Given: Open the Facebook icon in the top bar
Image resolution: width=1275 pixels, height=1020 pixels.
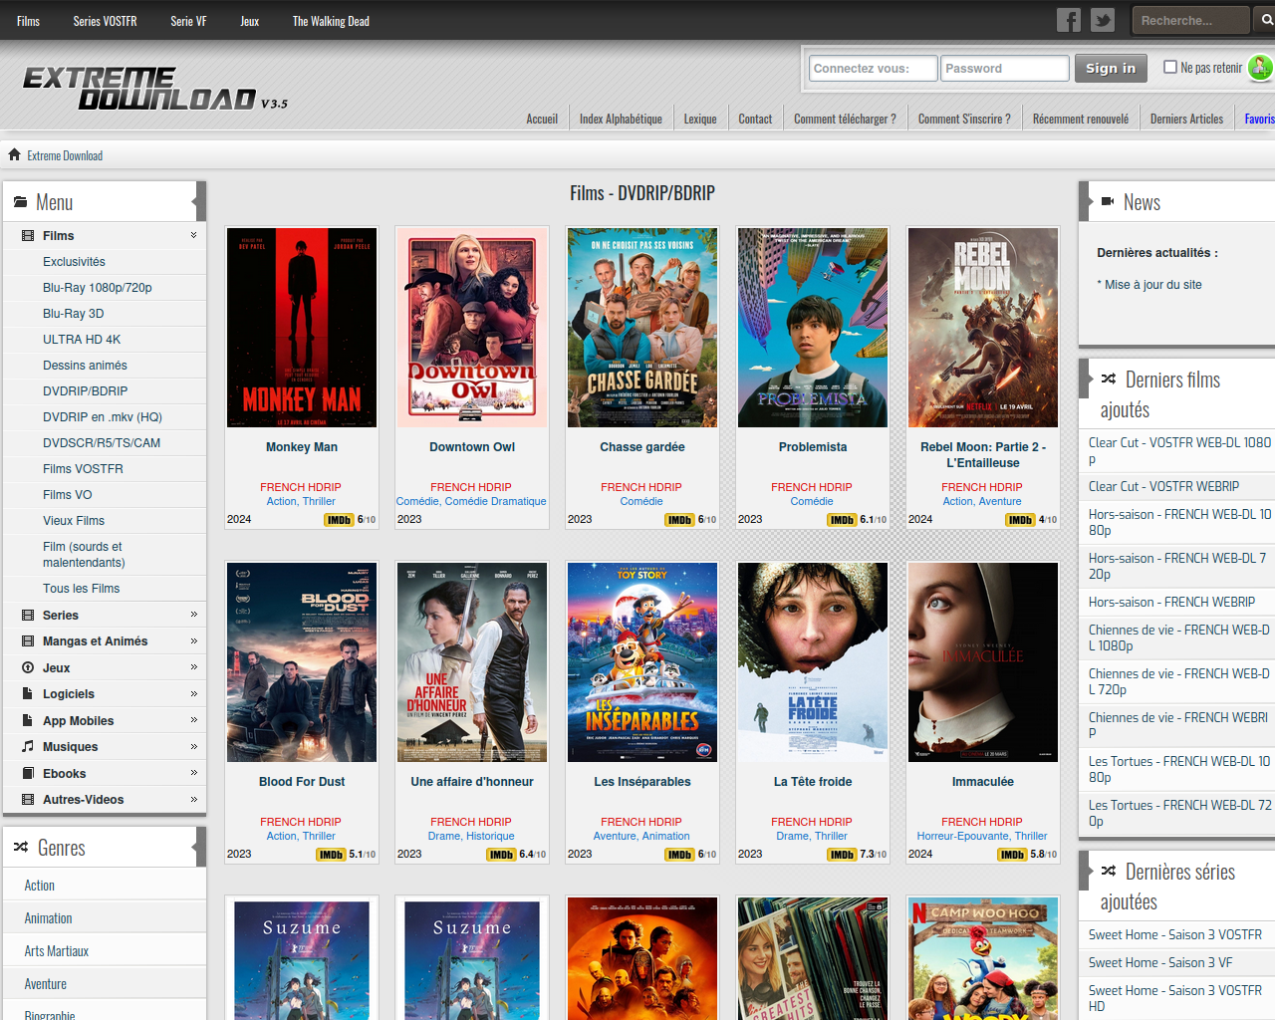Looking at the screenshot, I should pos(1069,20).
